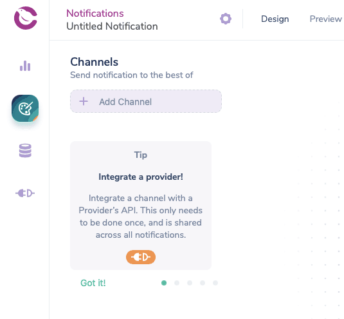Click the Untitled Notification title
Screen dimensions: 344x319
[112, 26]
